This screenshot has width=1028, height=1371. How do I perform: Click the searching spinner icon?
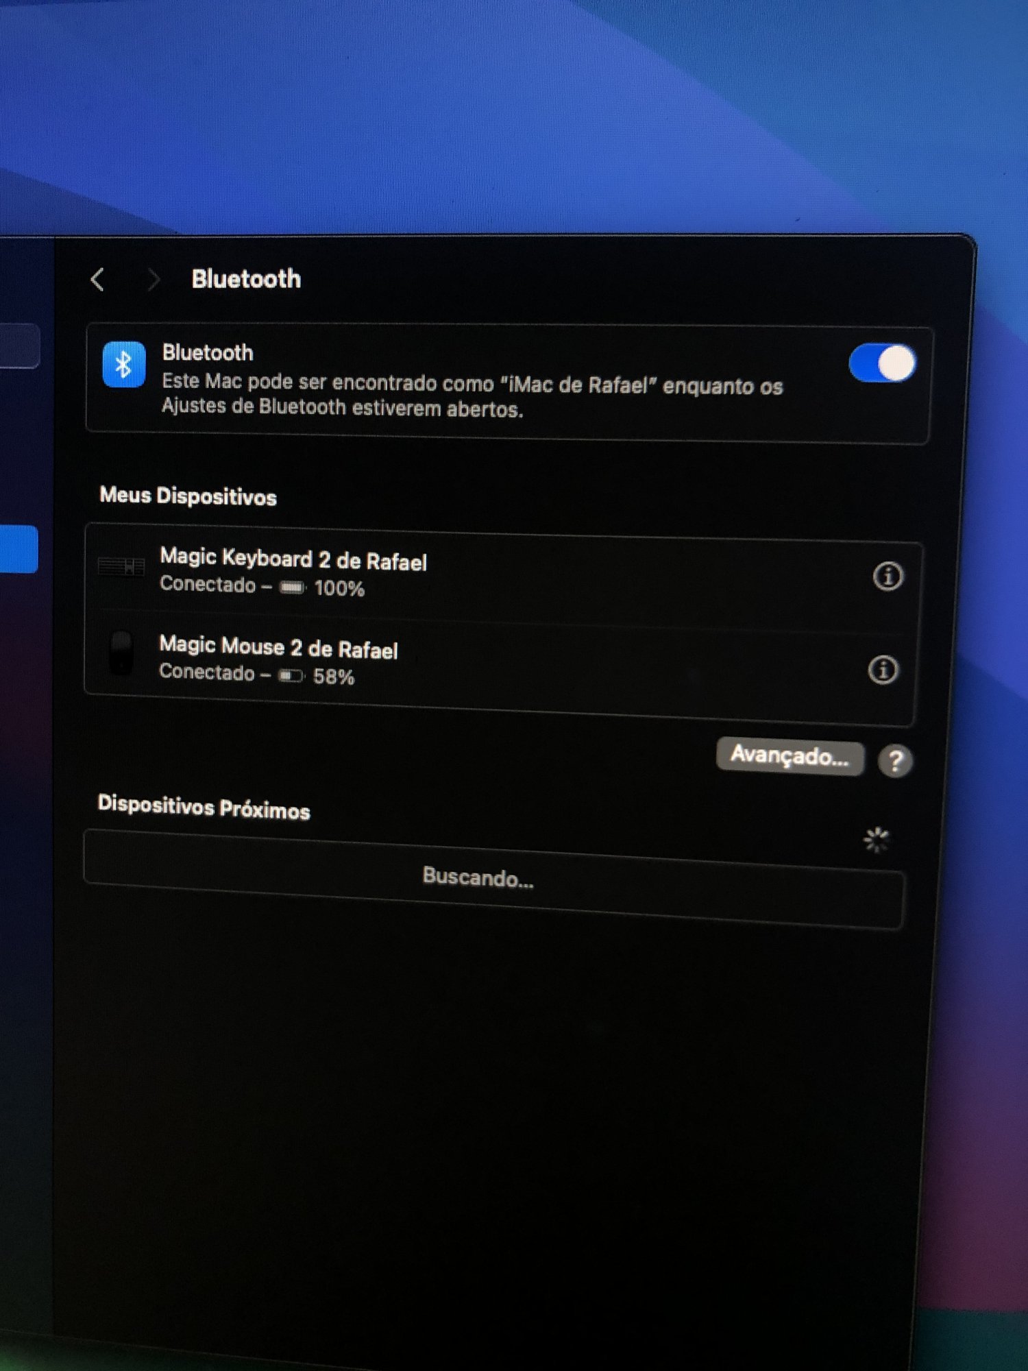click(877, 839)
